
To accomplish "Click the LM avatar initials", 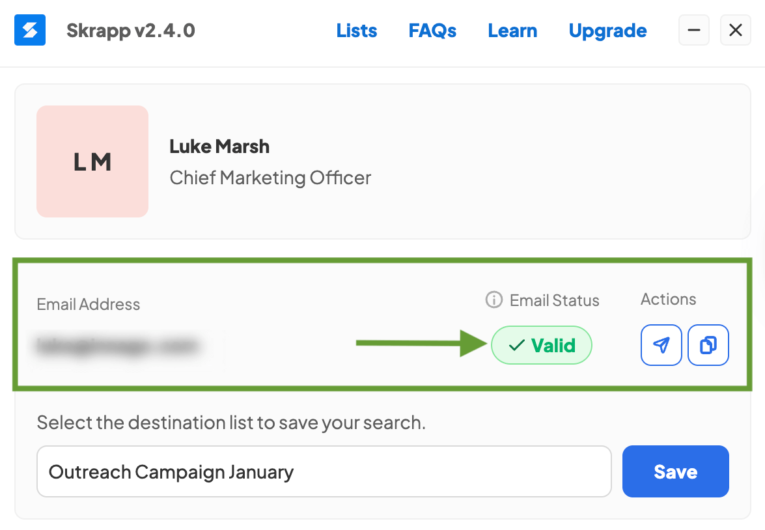I will [x=92, y=161].
